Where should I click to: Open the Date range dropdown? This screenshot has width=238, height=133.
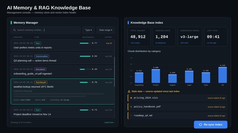(x=105, y=30)
